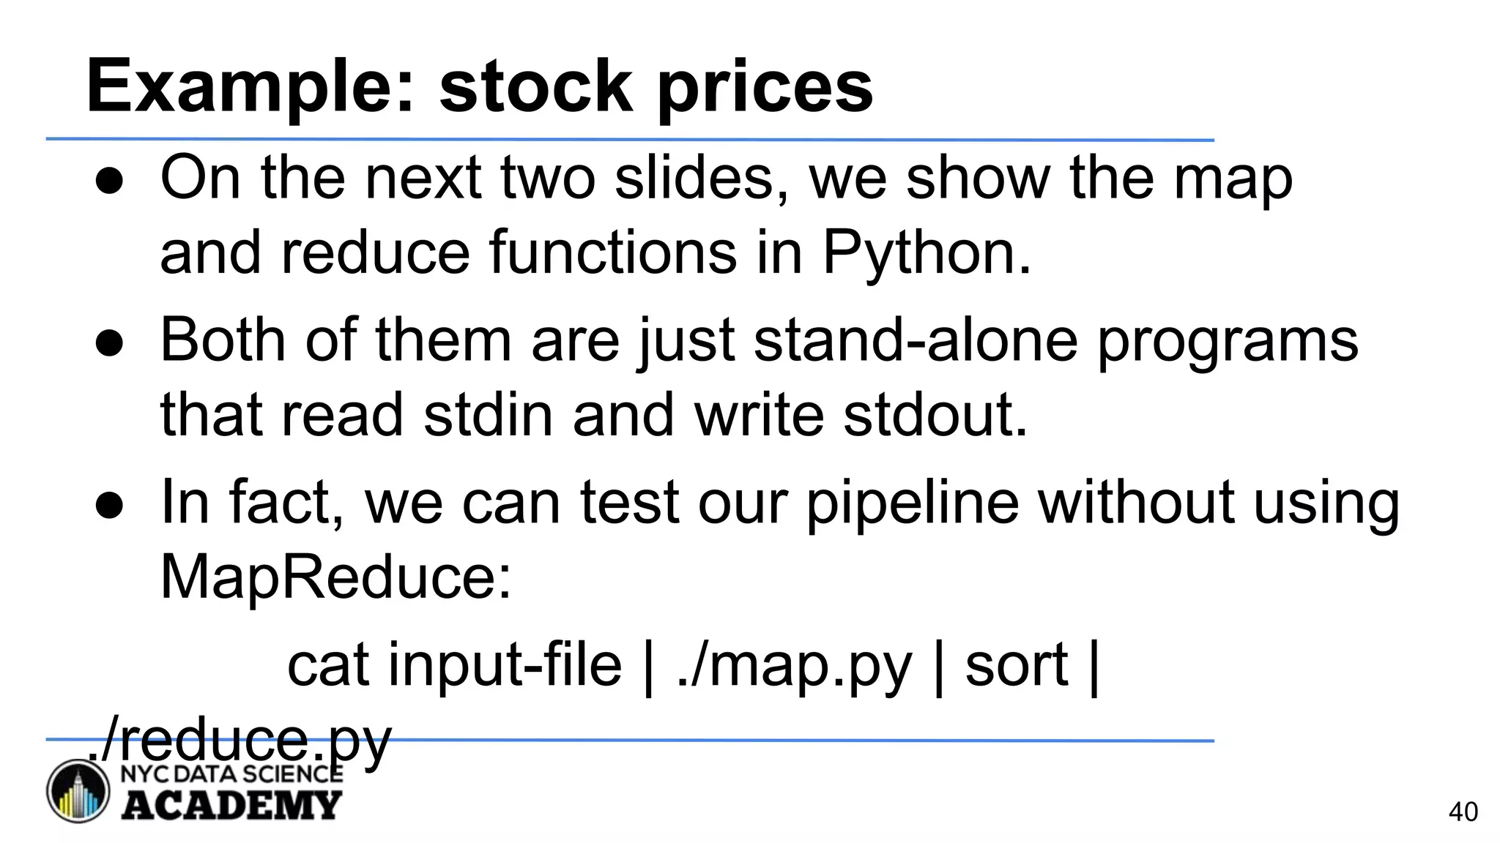The height and width of the screenshot is (843, 1500).
Task: Click the word "Python." in first bullet
Action: coord(927,252)
